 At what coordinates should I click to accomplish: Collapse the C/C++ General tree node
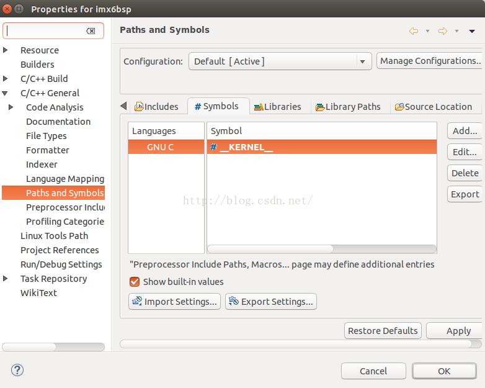click(6, 93)
